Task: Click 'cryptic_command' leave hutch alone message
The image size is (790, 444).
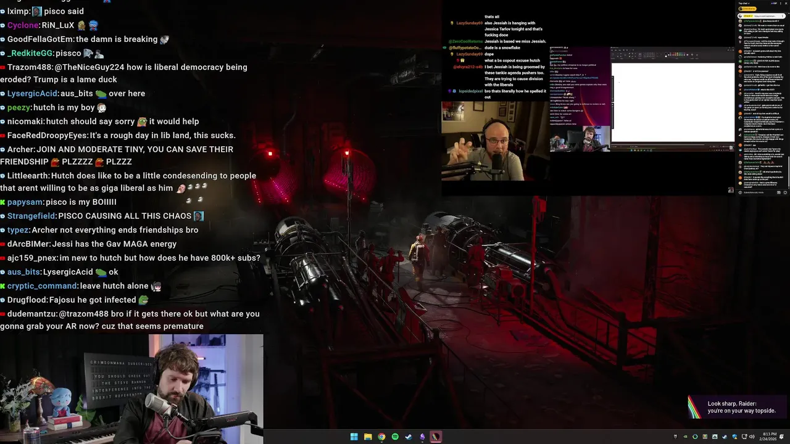Action: pyautogui.click(x=81, y=286)
